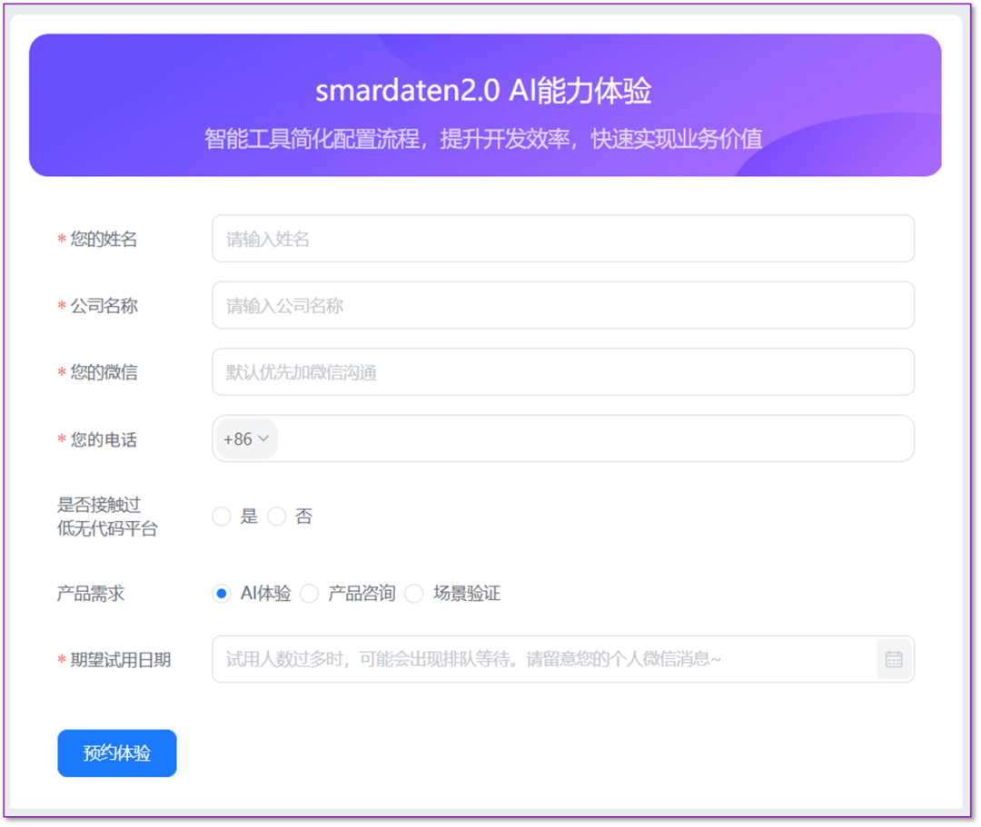The height and width of the screenshot is (827, 981).
Task: Click the label text 您的微信
Action: click(x=104, y=372)
